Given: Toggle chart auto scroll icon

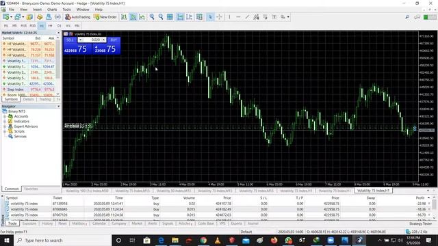Looking at the screenshot, I should (x=181, y=17).
